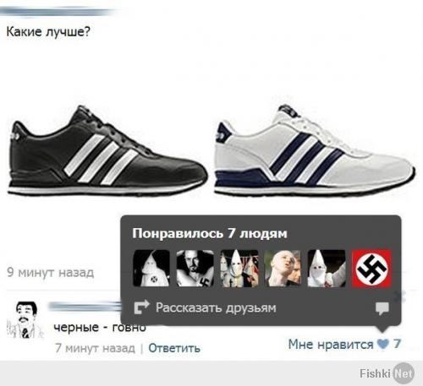
Task: Click the like count 7 beside heart
Action: [397, 344]
